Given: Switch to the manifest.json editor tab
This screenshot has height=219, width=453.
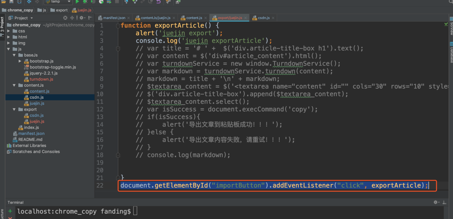Looking at the screenshot, I should pos(114,18).
